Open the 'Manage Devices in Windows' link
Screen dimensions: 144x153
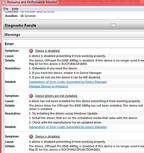tap(49, 86)
